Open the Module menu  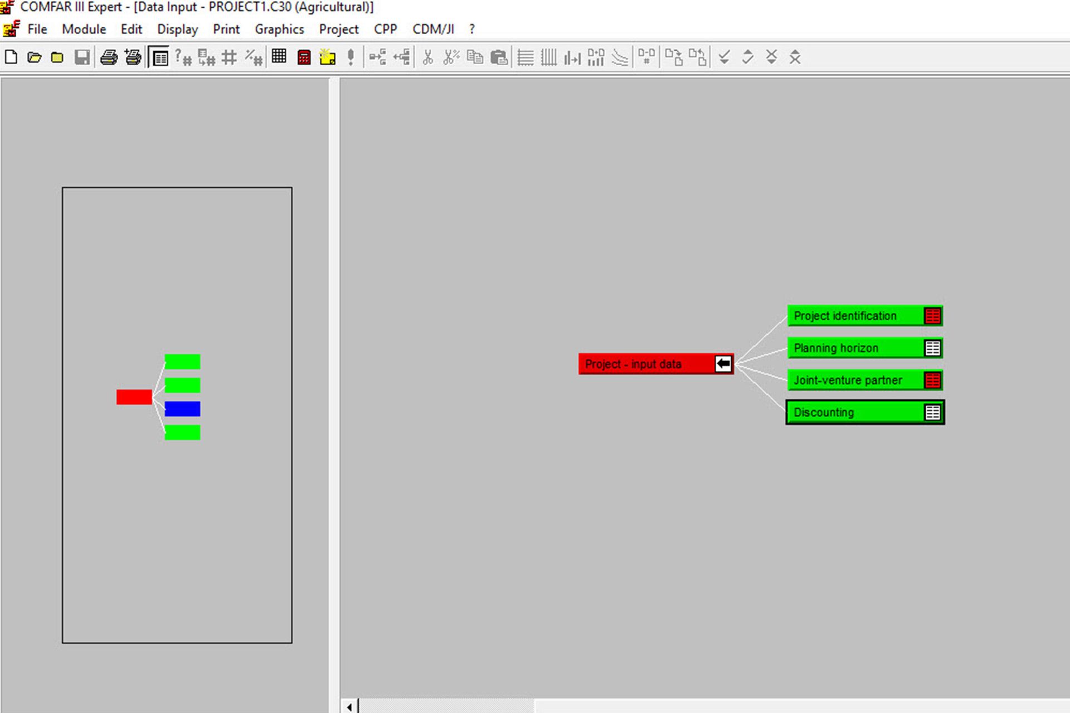(x=83, y=28)
